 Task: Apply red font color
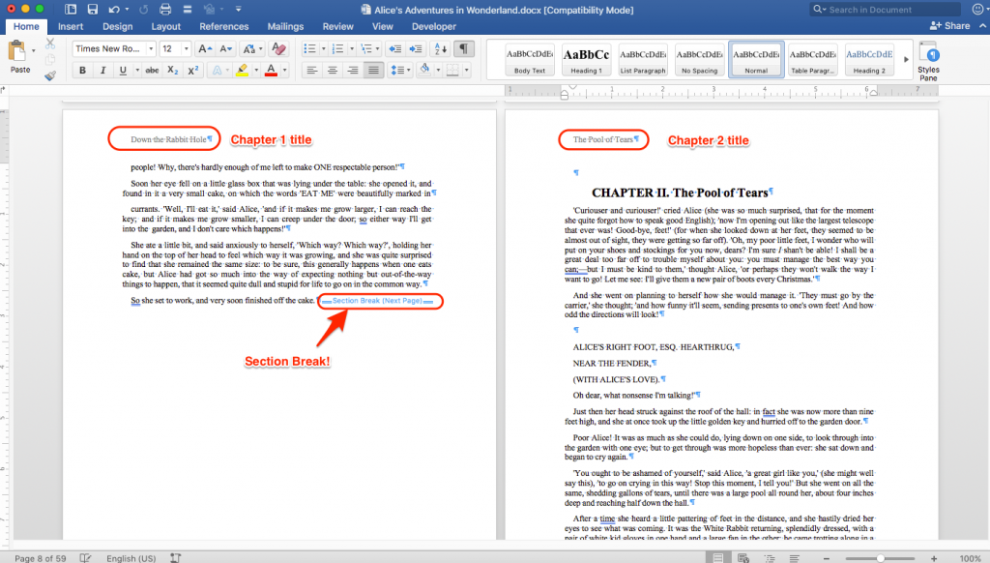pos(271,71)
